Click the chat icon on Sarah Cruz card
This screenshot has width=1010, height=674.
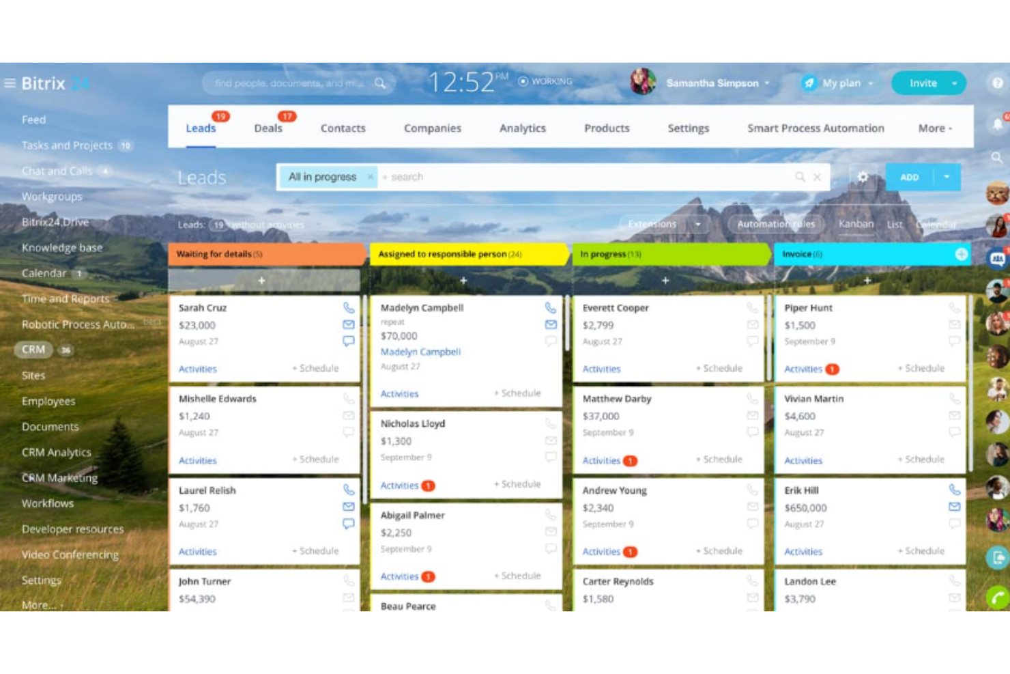tap(349, 341)
